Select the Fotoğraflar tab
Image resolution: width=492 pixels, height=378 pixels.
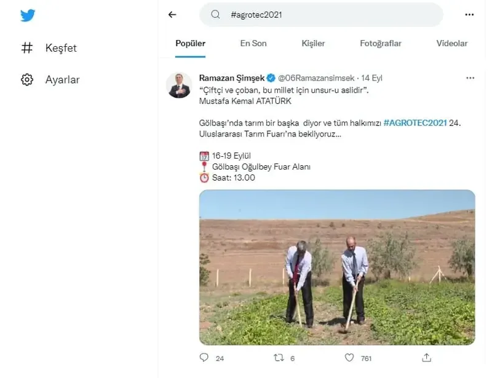click(x=381, y=44)
